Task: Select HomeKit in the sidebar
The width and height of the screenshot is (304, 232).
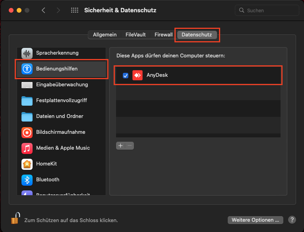Action: (x=61, y=164)
